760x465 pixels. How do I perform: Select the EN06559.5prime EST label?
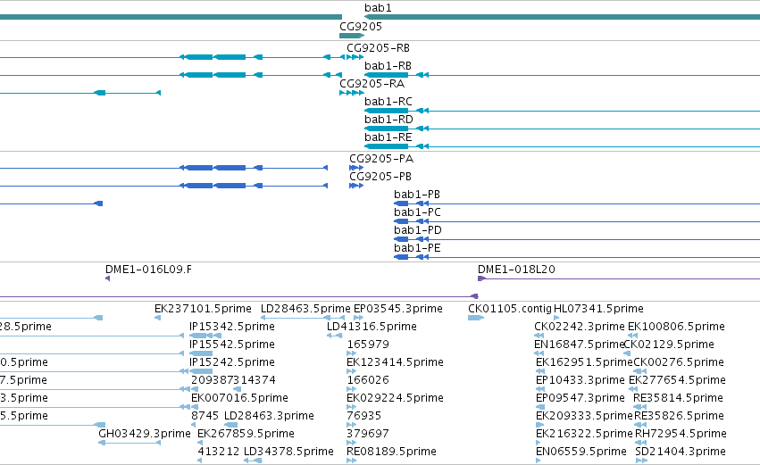click(581, 452)
